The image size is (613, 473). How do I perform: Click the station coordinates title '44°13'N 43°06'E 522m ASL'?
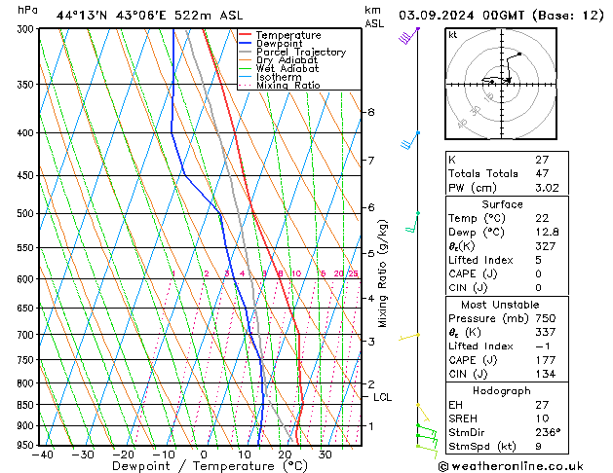pyautogui.click(x=149, y=16)
